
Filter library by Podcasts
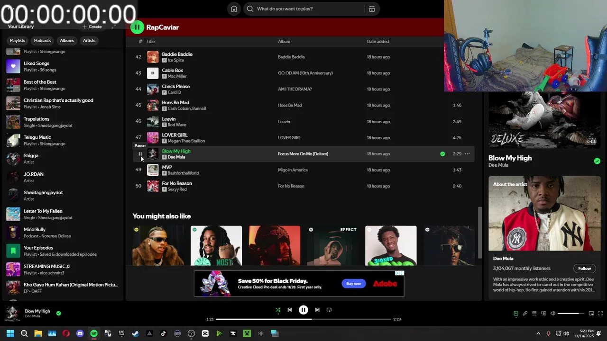point(42,41)
